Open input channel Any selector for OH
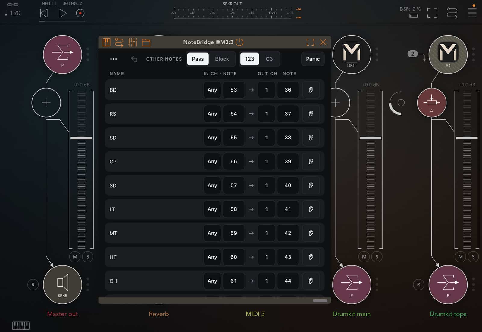Image resolution: width=482 pixels, height=332 pixels. coord(212,281)
